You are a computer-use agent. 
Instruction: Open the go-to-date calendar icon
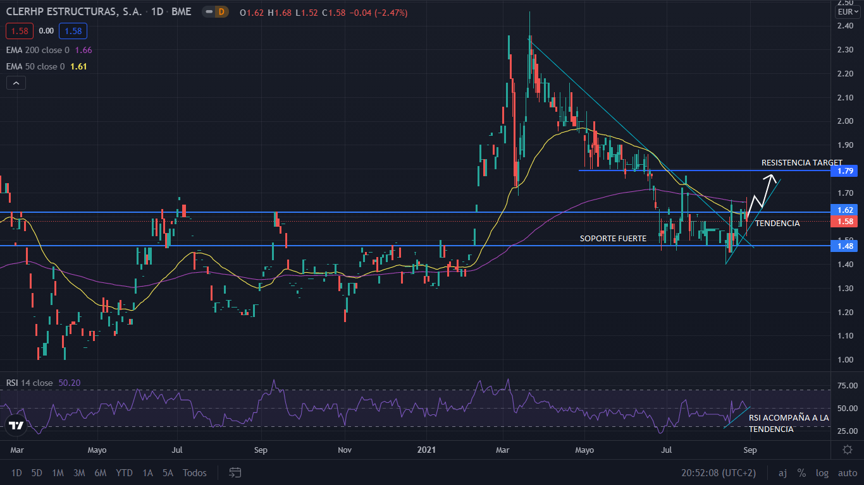pyautogui.click(x=235, y=472)
